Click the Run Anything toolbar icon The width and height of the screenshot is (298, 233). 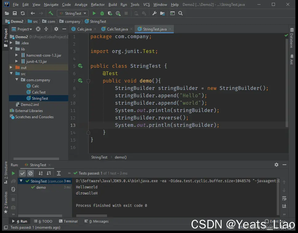click(173, 13)
